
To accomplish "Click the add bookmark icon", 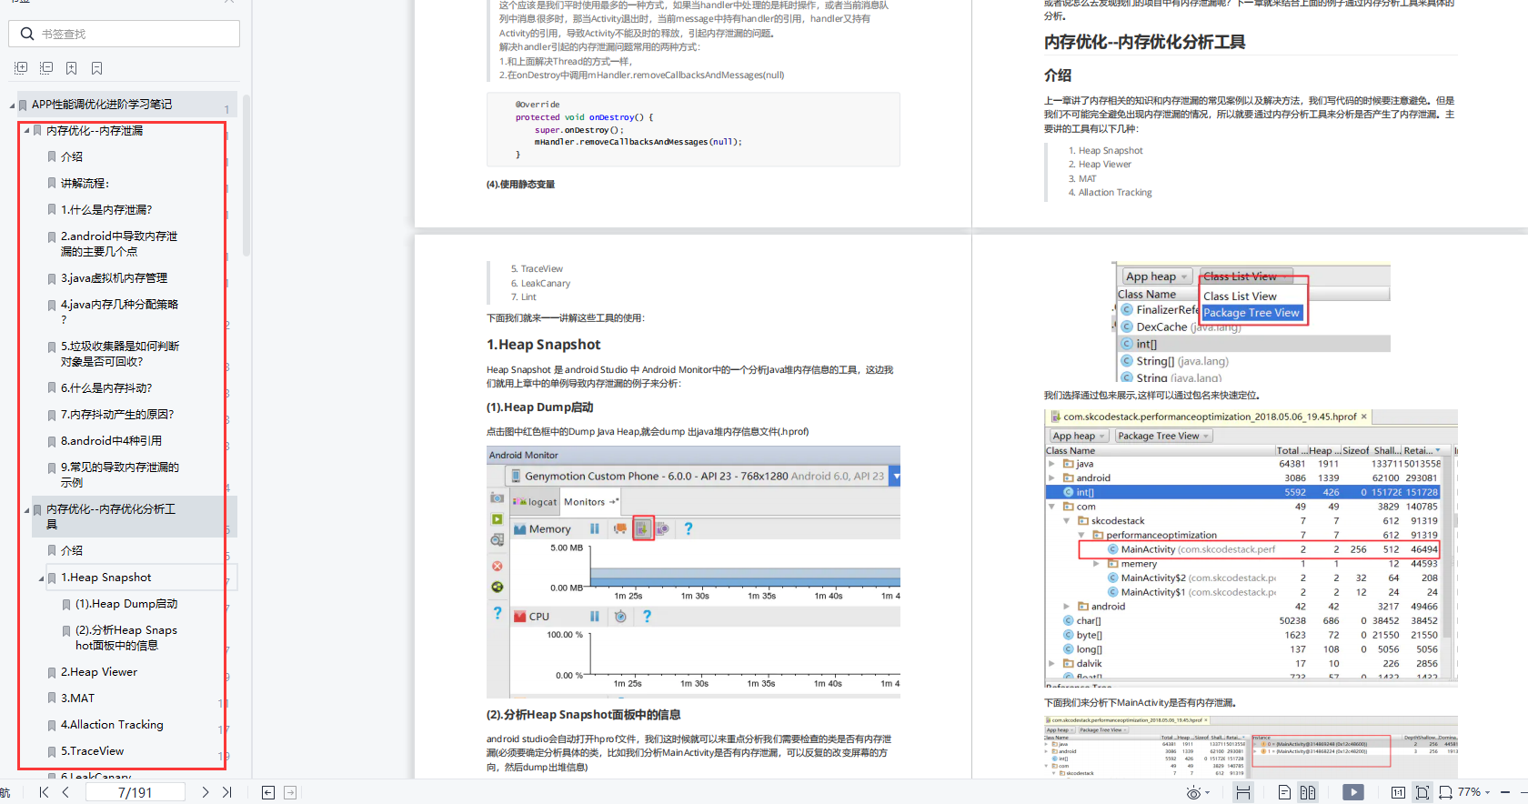I will [71, 68].
